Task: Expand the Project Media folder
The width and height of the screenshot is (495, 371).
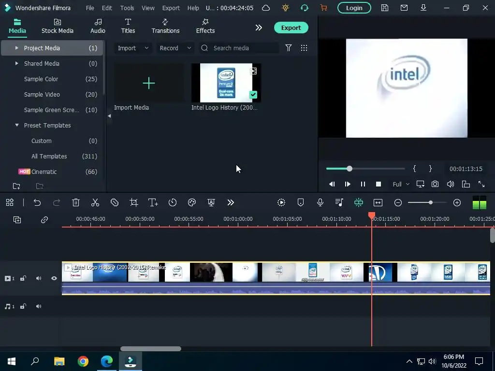Action: pyautogui.click(x=16, y=48)
